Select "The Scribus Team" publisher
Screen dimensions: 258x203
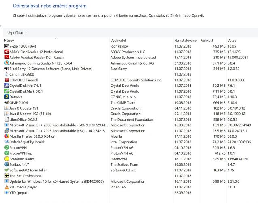click(x=124, y=164)
